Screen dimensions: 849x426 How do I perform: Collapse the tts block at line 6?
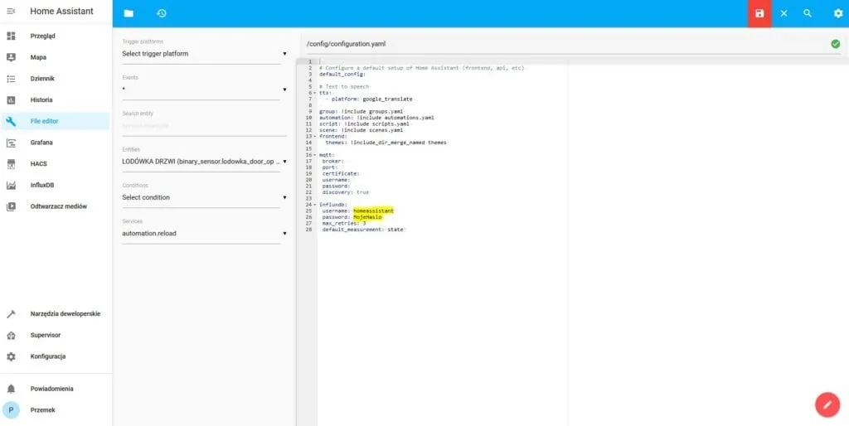314,93
